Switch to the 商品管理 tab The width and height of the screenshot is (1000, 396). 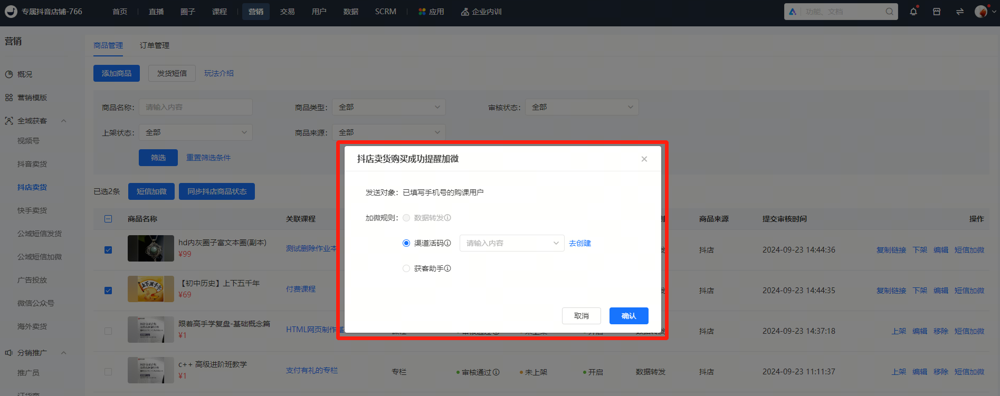click(108, 45)
